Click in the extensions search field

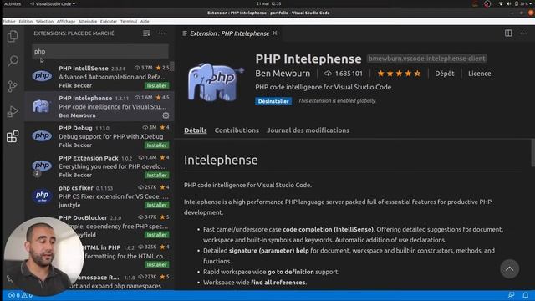click(x=100, y=52)
